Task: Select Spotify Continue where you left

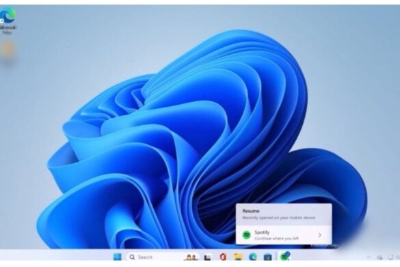Action: pos(284,235)
